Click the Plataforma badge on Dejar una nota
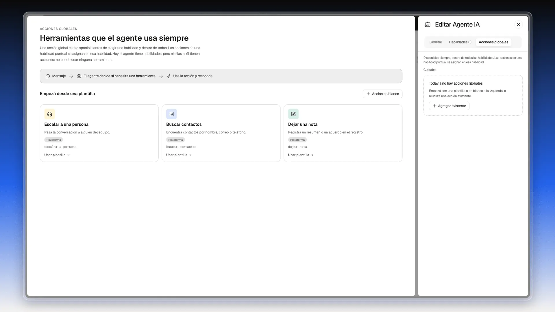The image size is (555, 312). pyautogui.click(x=297, y=140)
